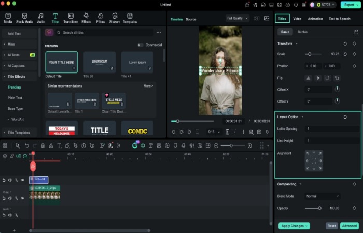This screenshot has width=363, height=233.
Task: Select the Default Title thumbnail
Action: [x=62, y=62]
